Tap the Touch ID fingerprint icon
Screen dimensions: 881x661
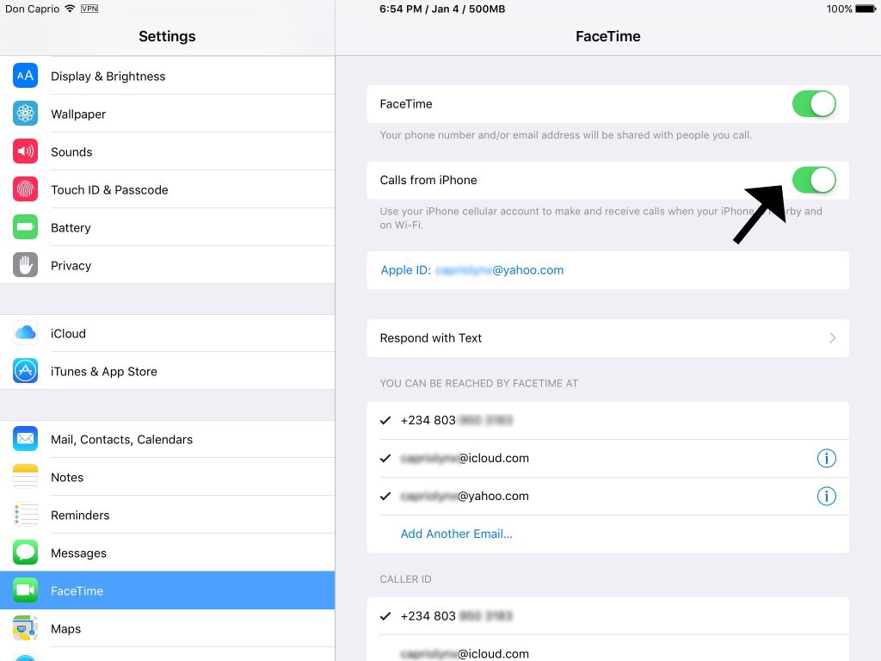point(25,189)
